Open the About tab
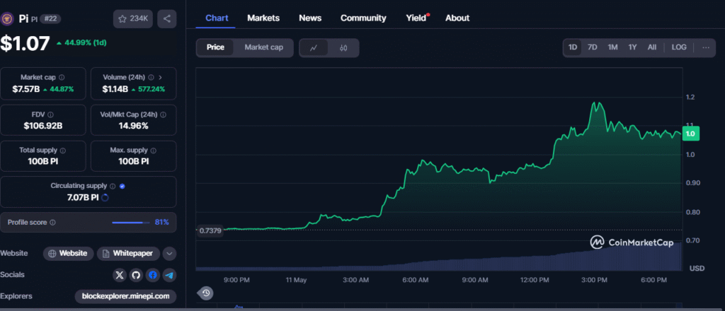Image resolution: width=725 pixels, height=311 pixels. [x=457, y=18]
